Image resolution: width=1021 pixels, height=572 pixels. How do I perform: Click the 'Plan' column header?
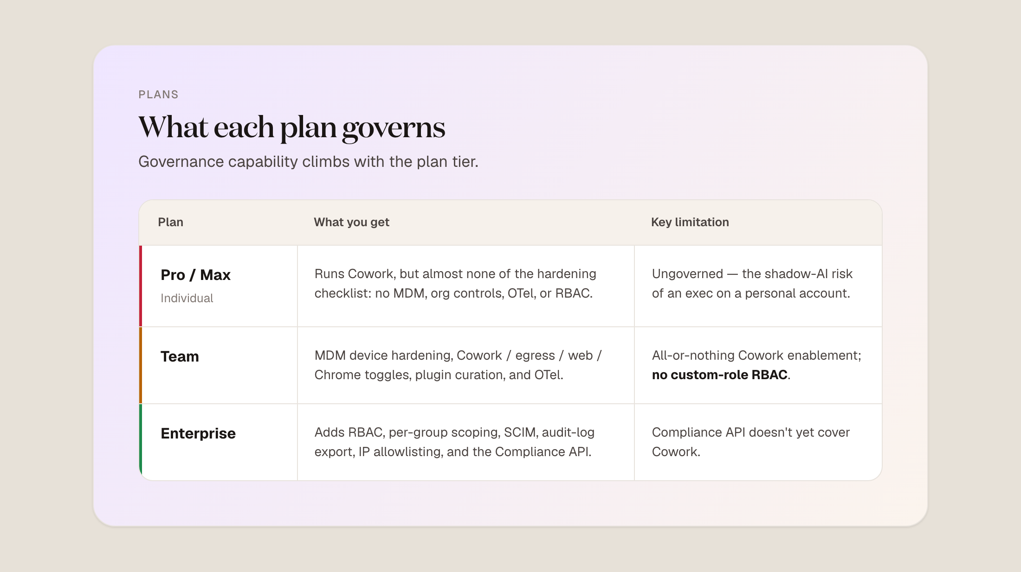[170, 222]
